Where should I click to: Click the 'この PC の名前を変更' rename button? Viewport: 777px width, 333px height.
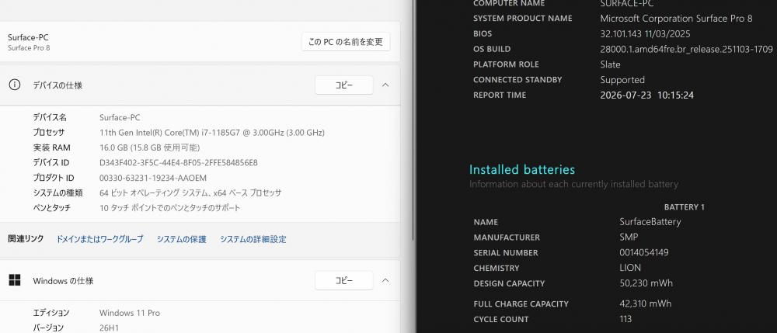346,42
